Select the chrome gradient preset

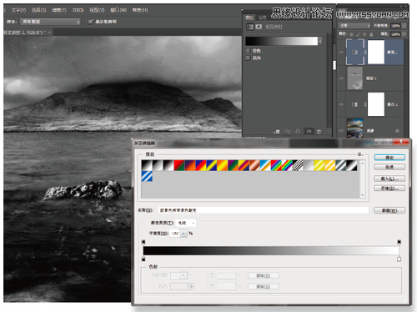pyautogui.click(x=265, y=165)
